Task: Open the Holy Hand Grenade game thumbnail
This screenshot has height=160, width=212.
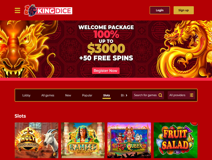Action: (x=36, y=140)
